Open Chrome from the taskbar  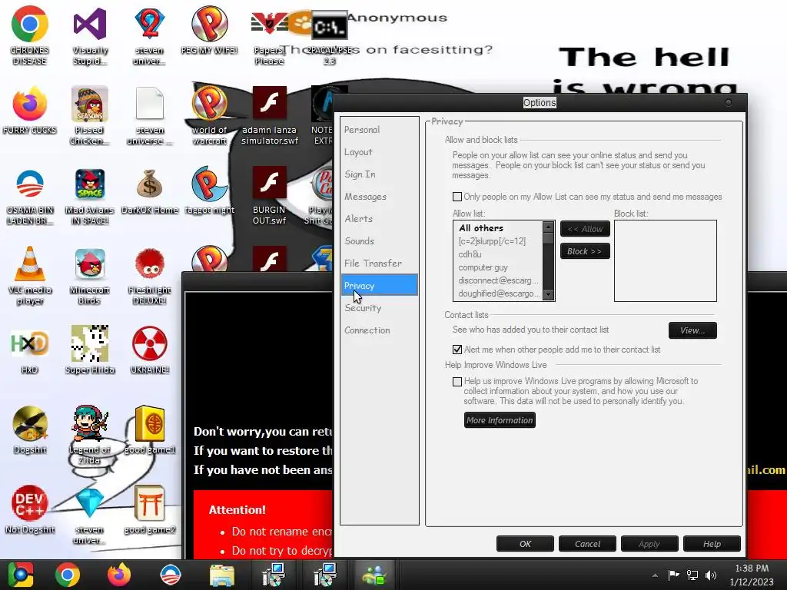point(68,575)
